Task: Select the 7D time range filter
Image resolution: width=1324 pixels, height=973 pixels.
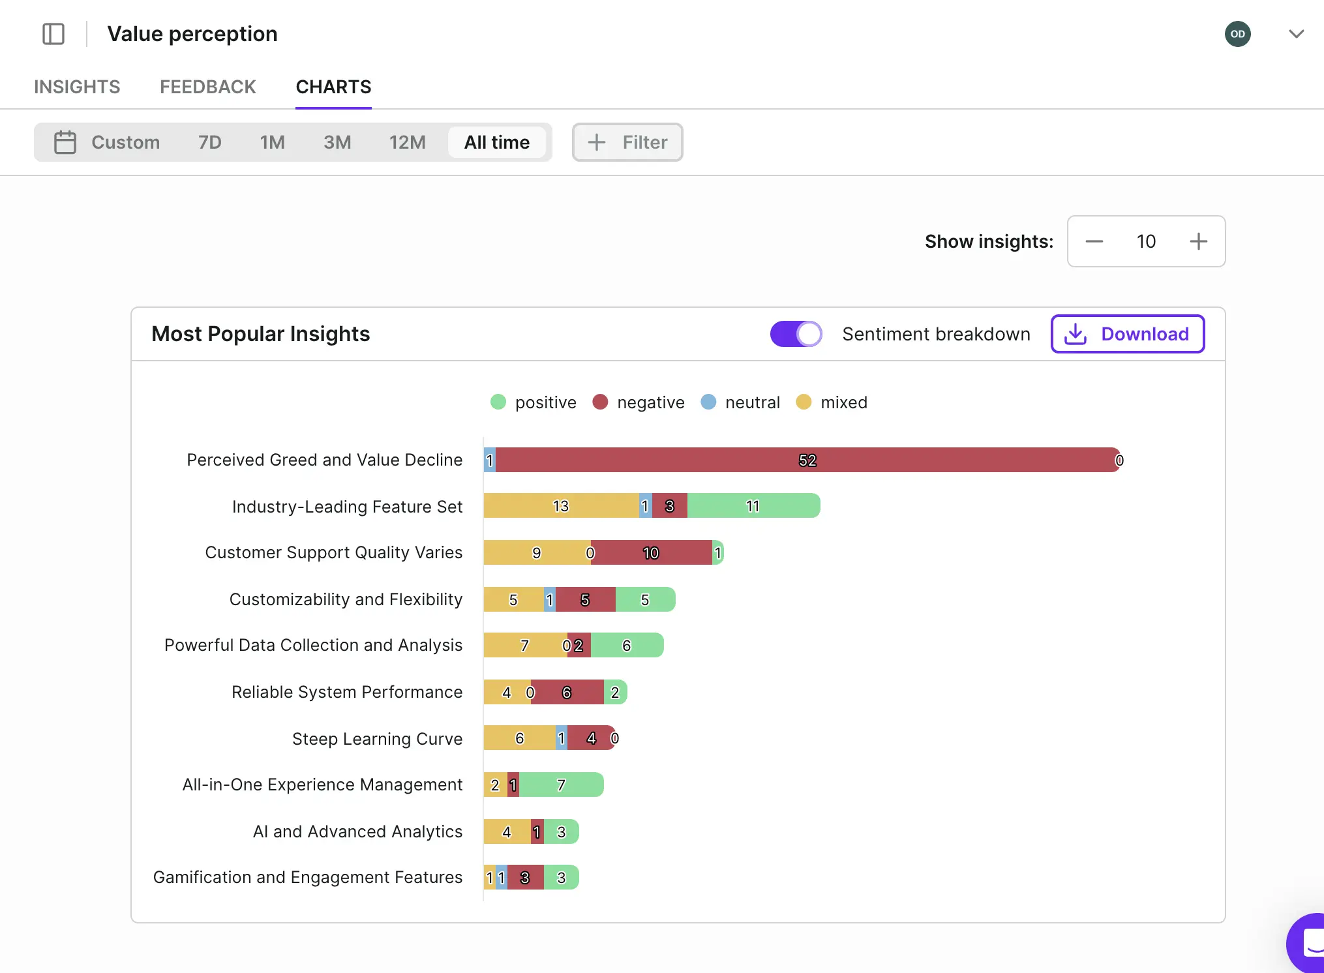Action: [209, 142]
